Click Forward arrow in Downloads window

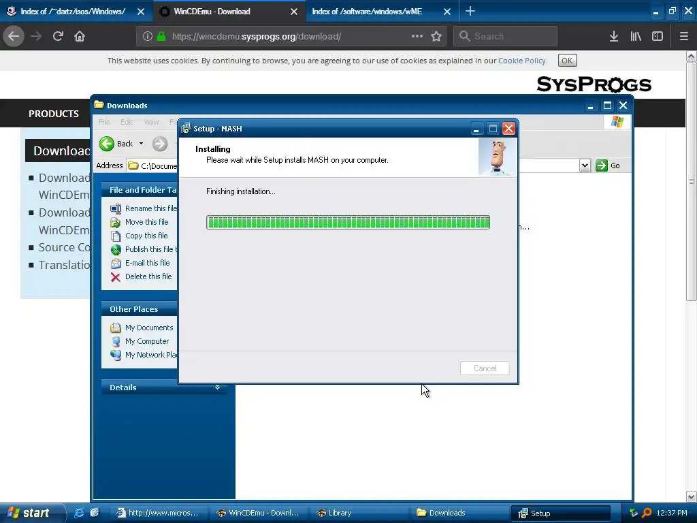(x=160, y=144)
